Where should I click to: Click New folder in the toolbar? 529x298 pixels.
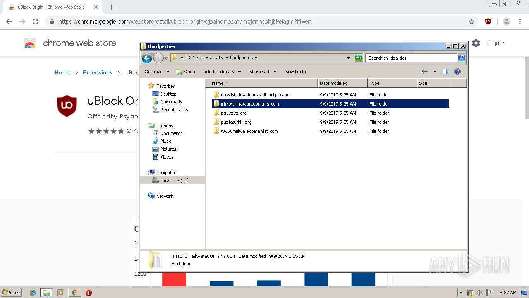coord(296,72)
